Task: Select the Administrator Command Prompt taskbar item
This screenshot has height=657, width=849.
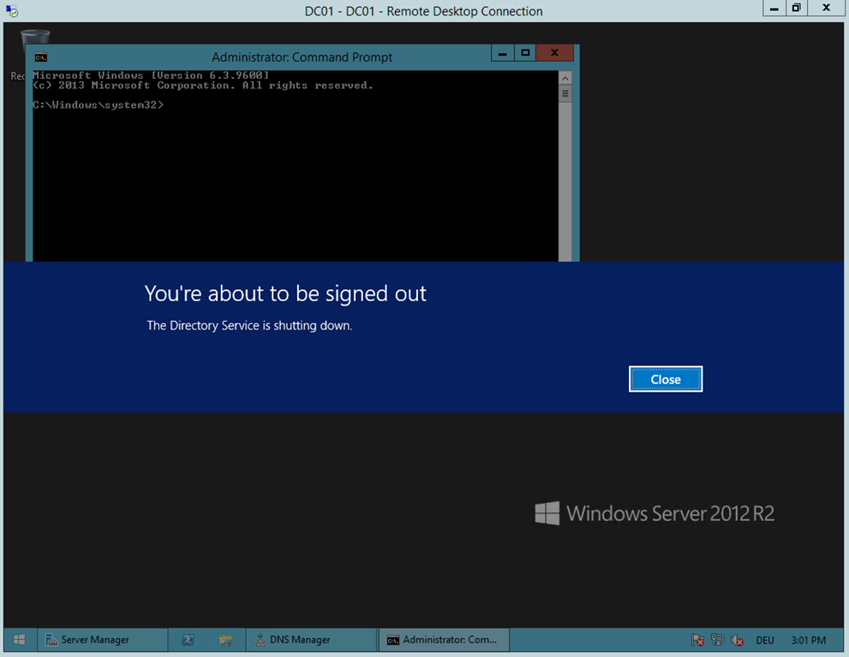Action: point(444,640)
